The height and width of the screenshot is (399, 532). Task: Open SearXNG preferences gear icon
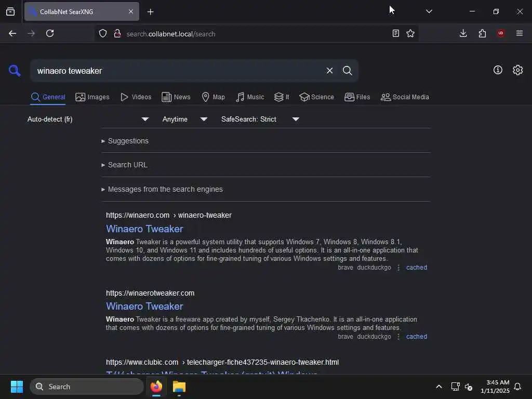pos(518,70)
